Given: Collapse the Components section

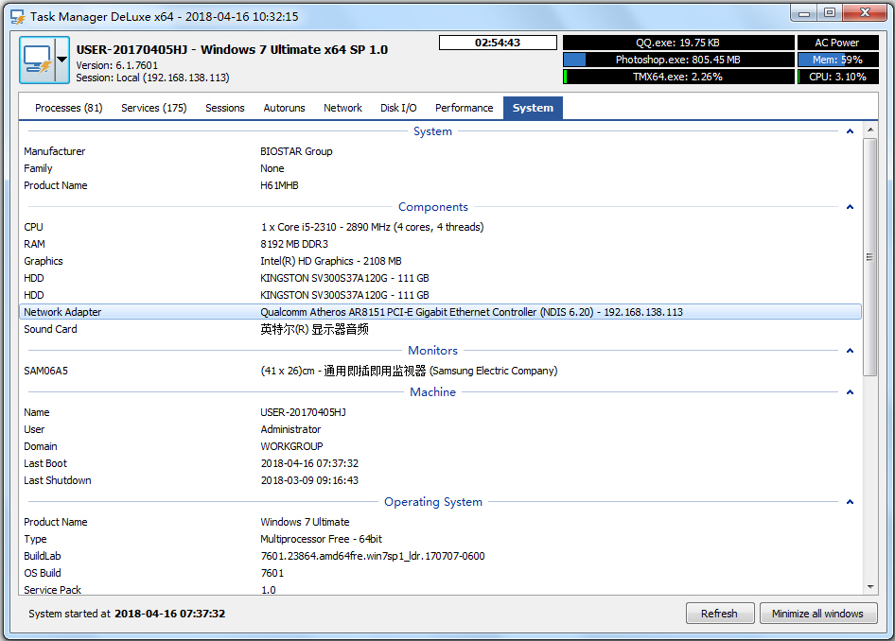Looking at the screenshot, I should point(850,207).
